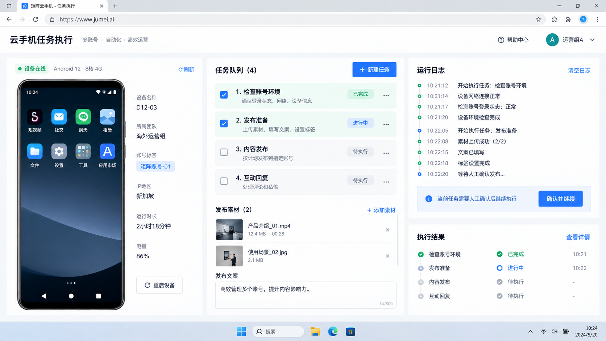Open the 产品介绍_01.mp4 video thumbnail
This screenshot has height=341, width=606.
[x=229, y=230]
